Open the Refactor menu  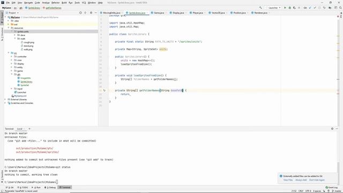(x=56, y=3)
